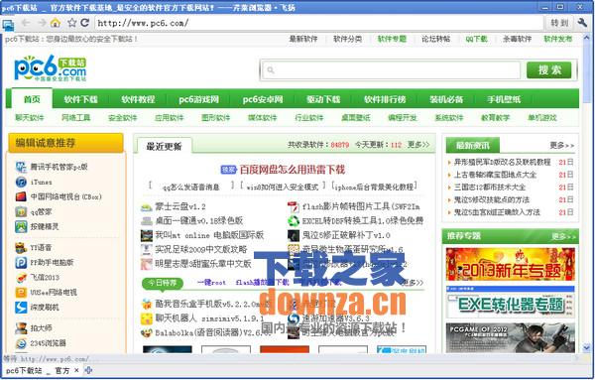Click the EXCEL转DBF转换工具 icon

(294, 221)
